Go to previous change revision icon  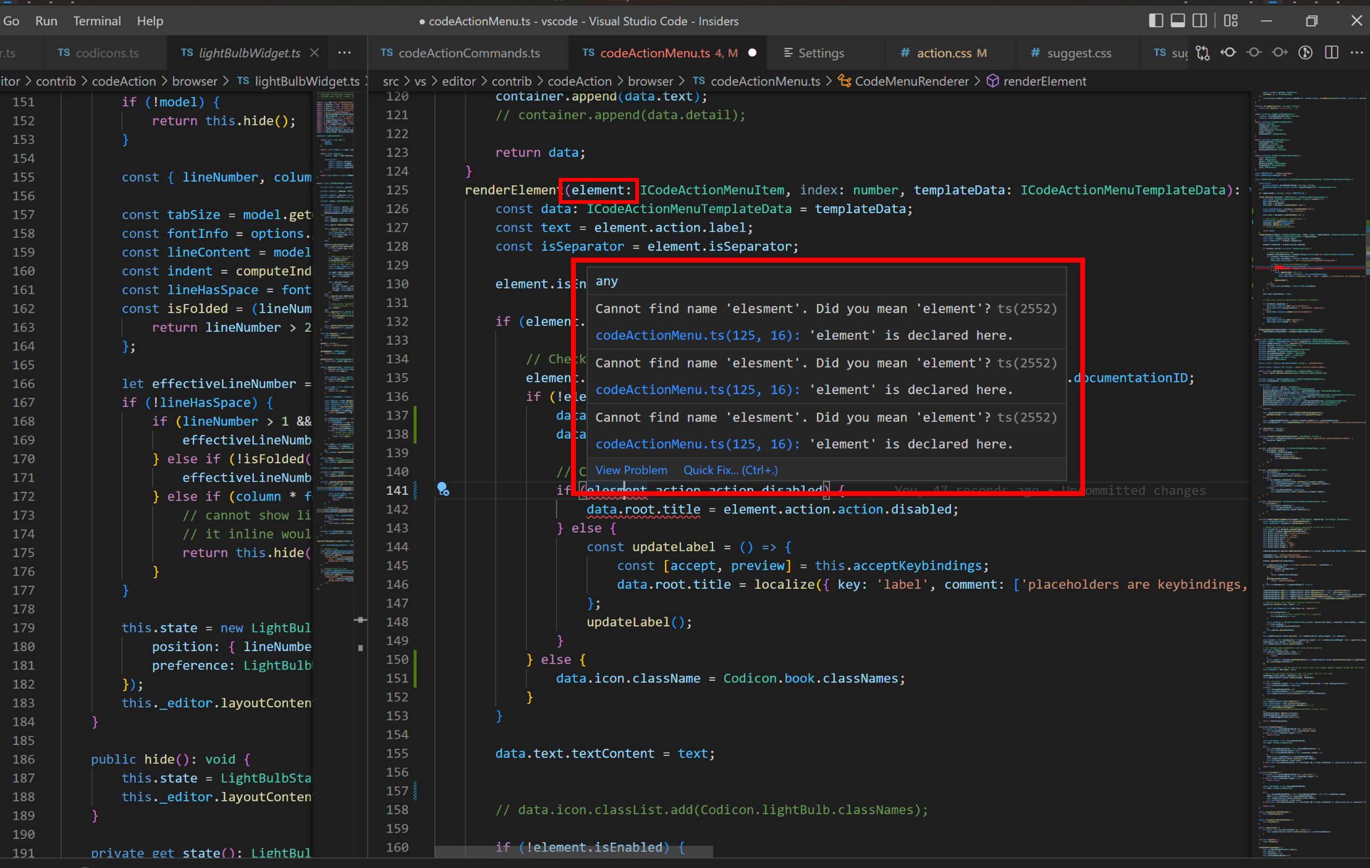click(1228, 53)
